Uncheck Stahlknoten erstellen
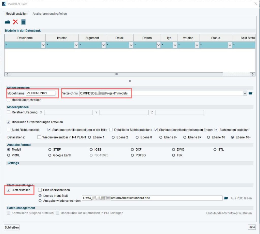The image size is (260, 234). click(216, 130)
